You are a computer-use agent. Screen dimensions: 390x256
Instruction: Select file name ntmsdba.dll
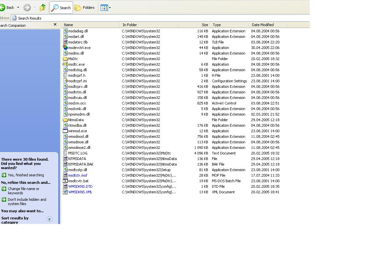[x=77, y=125]
